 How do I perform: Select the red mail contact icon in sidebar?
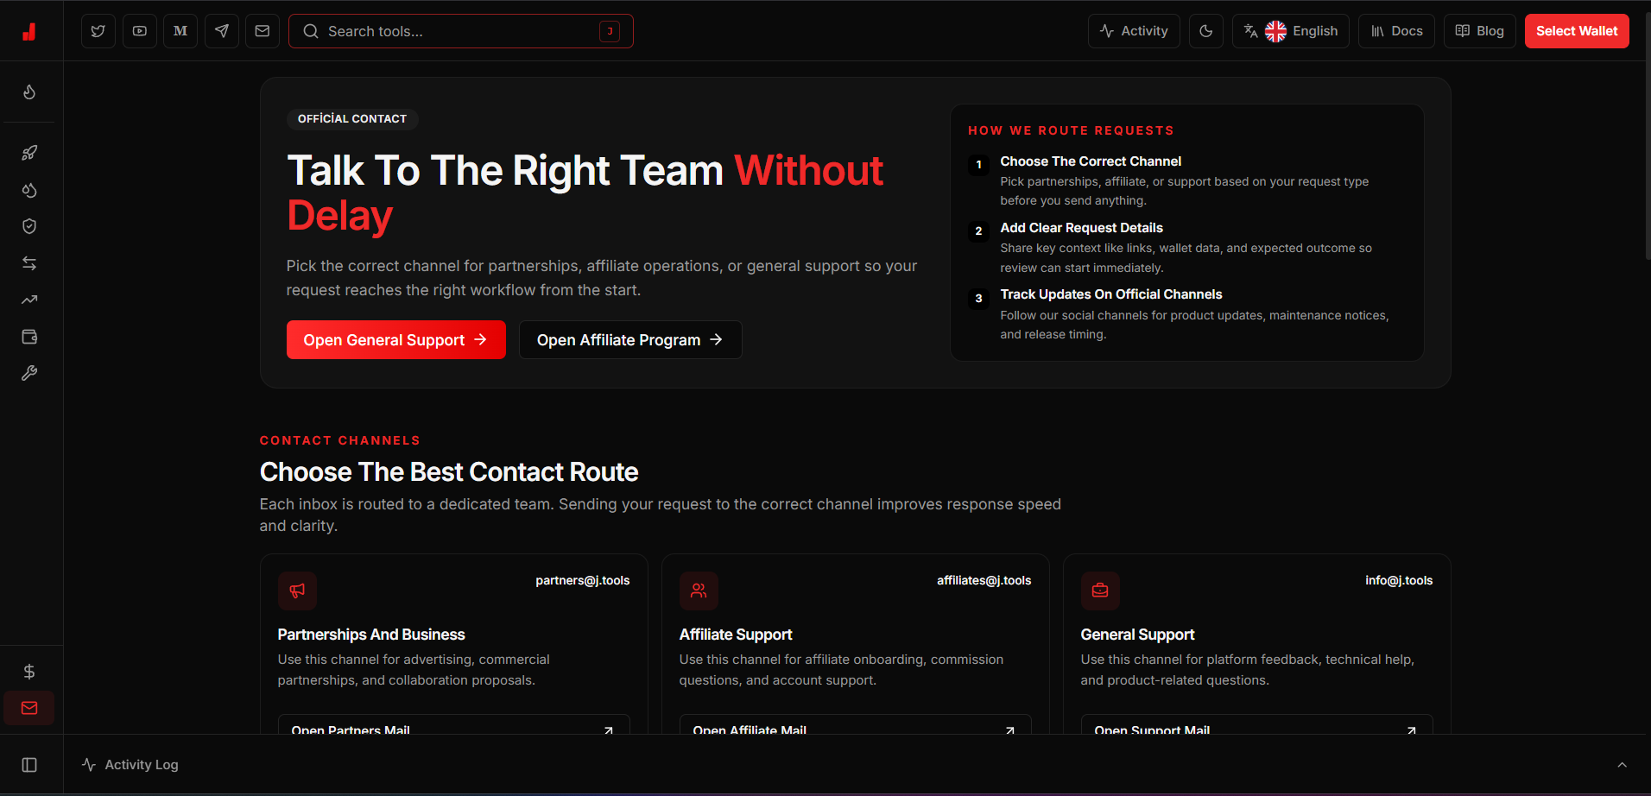(x=29, y=708)
